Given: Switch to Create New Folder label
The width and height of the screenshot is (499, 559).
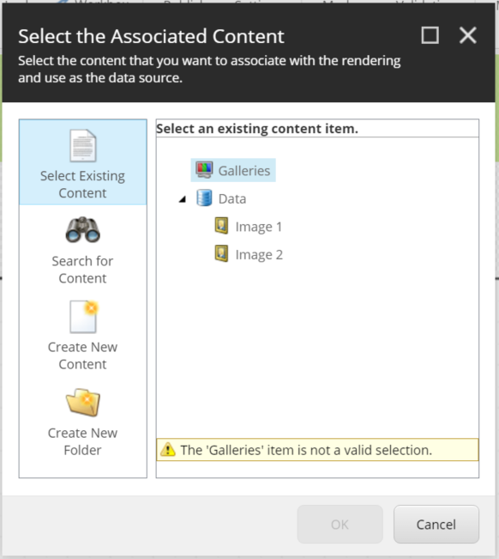Looking at the screenshot, I should pos(82,441).
